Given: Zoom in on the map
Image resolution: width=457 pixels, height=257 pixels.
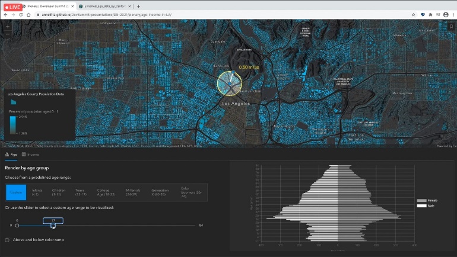Looking at the screenshot, I should tap(8, 27).
